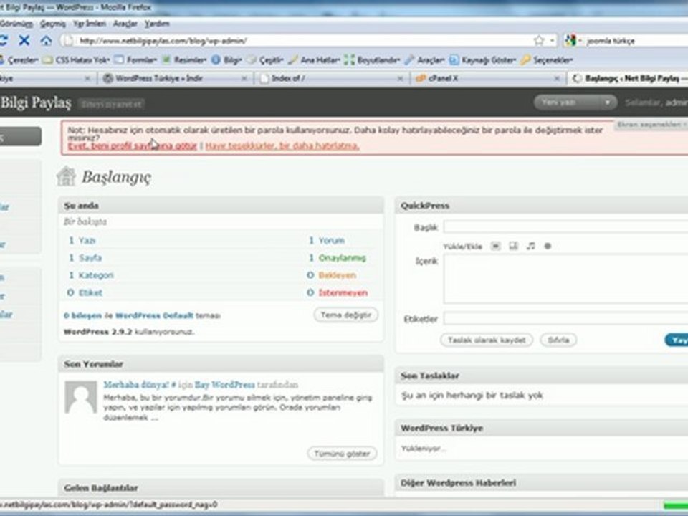688x516 pixels.
Task: Click Evet, beni profil sayfama götür link
Action: (x=133, y=145)
